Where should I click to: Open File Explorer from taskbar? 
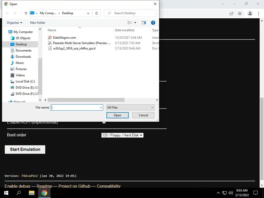pos(31,193)
